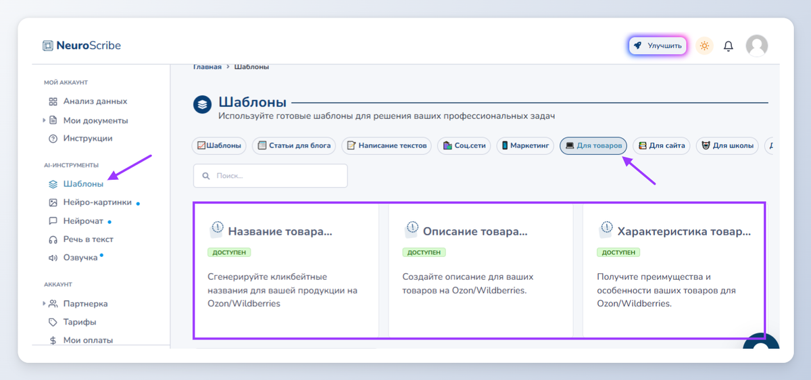Screen dimensions: 811x380
Task: Click the NeuroScribe logo icon
Action: (x=47, y=46)
